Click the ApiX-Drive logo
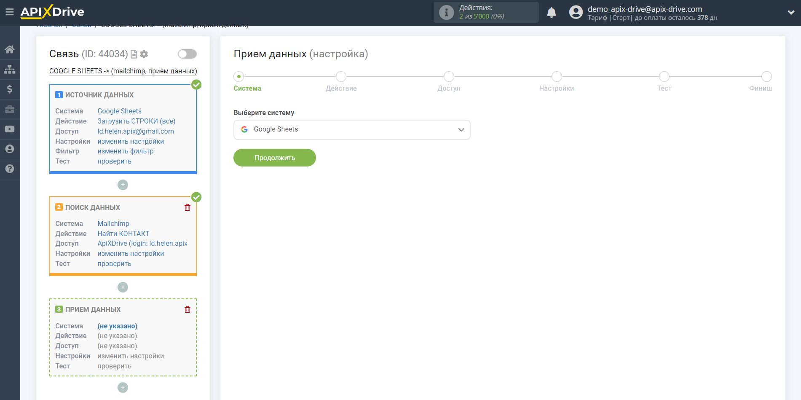This screenshot has height=400, width=801. tap(52, 12)
